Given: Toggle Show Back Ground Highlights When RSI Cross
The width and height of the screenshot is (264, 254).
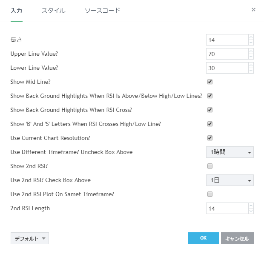Looking at the screenshot, I should click(210, 110).
